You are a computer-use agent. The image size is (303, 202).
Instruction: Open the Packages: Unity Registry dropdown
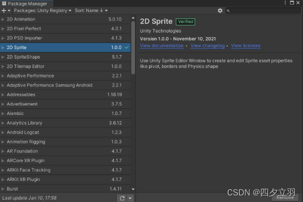[43, 10]
